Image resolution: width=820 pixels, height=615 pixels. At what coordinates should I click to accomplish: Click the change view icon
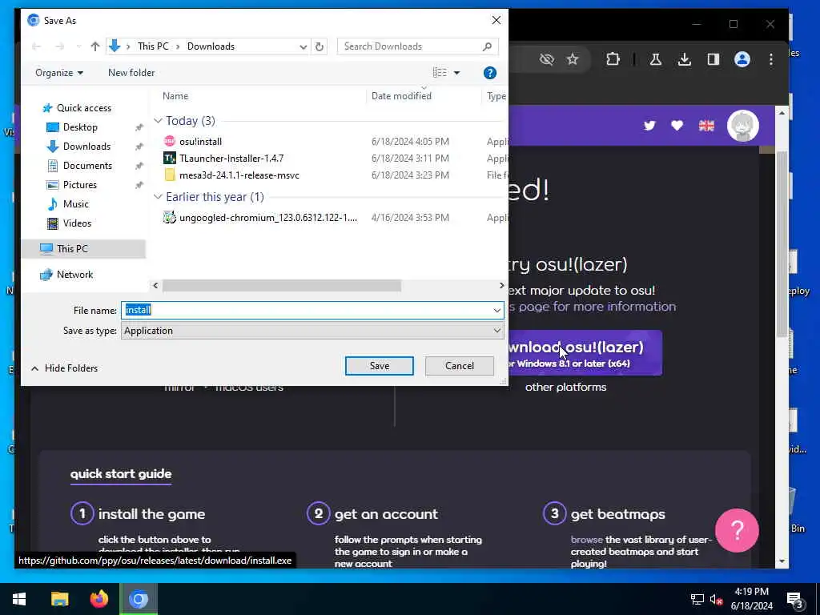(440, 73)
